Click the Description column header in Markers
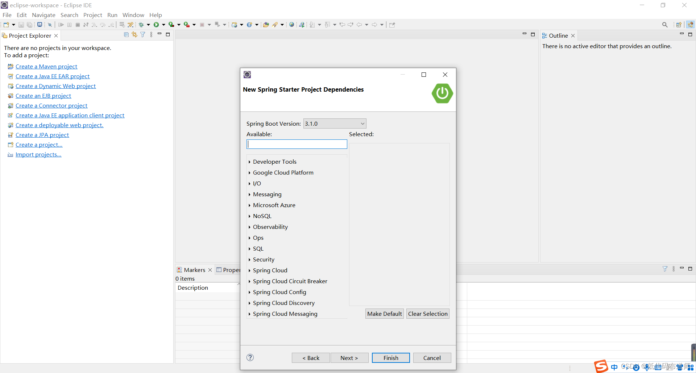The height and width of the screenshot is (373, 696). (208, 288)
